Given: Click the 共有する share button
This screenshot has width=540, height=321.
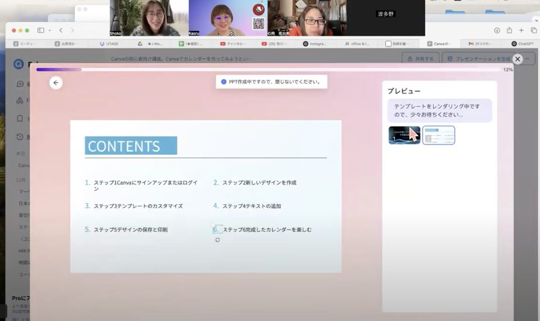Looking at the screenshot, I should click(420, 58).
